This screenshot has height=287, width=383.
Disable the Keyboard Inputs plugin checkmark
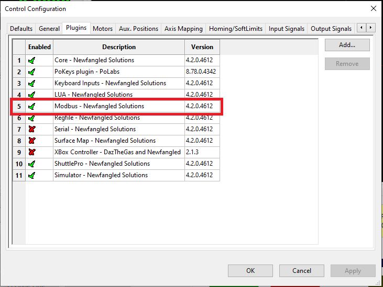point(32,84)
